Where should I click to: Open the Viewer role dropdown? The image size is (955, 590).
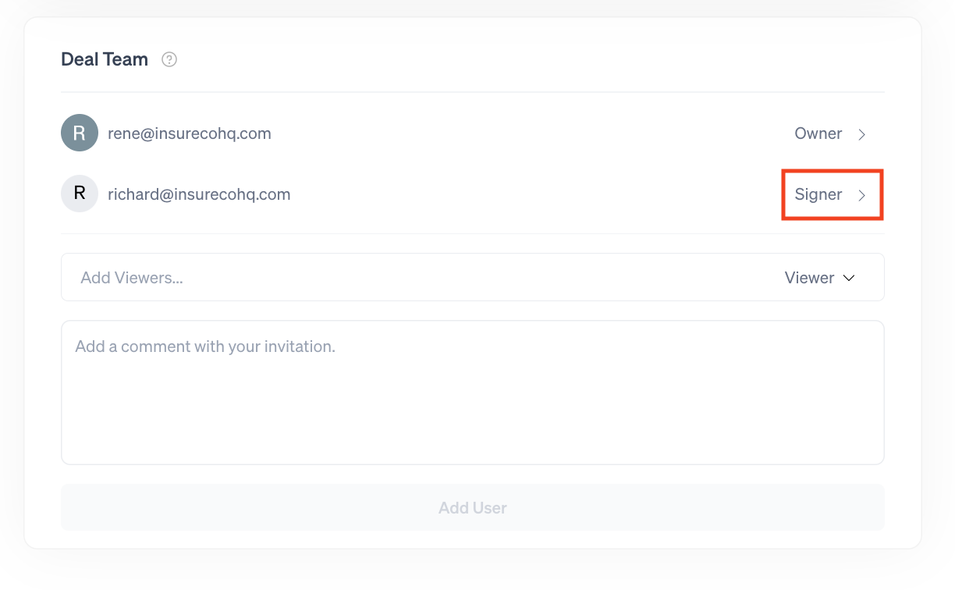(820, 278)
